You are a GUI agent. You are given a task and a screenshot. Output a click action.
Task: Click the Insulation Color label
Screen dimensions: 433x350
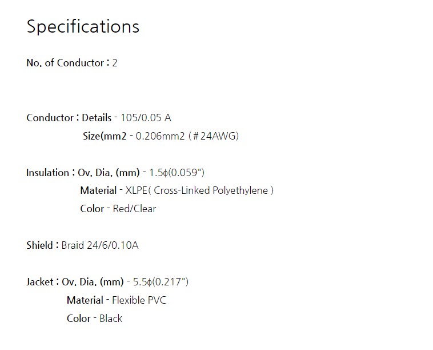click(92, 209)
